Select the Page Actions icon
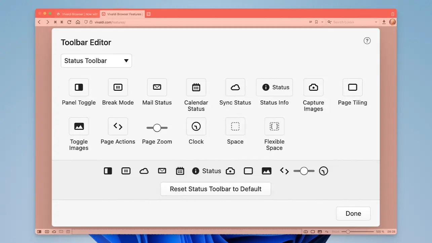This screenshot has height=243, width=432. 118,126
